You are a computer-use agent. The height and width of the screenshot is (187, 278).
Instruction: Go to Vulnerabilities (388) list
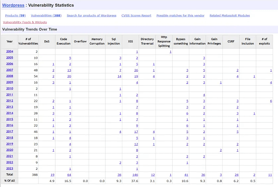46,16
